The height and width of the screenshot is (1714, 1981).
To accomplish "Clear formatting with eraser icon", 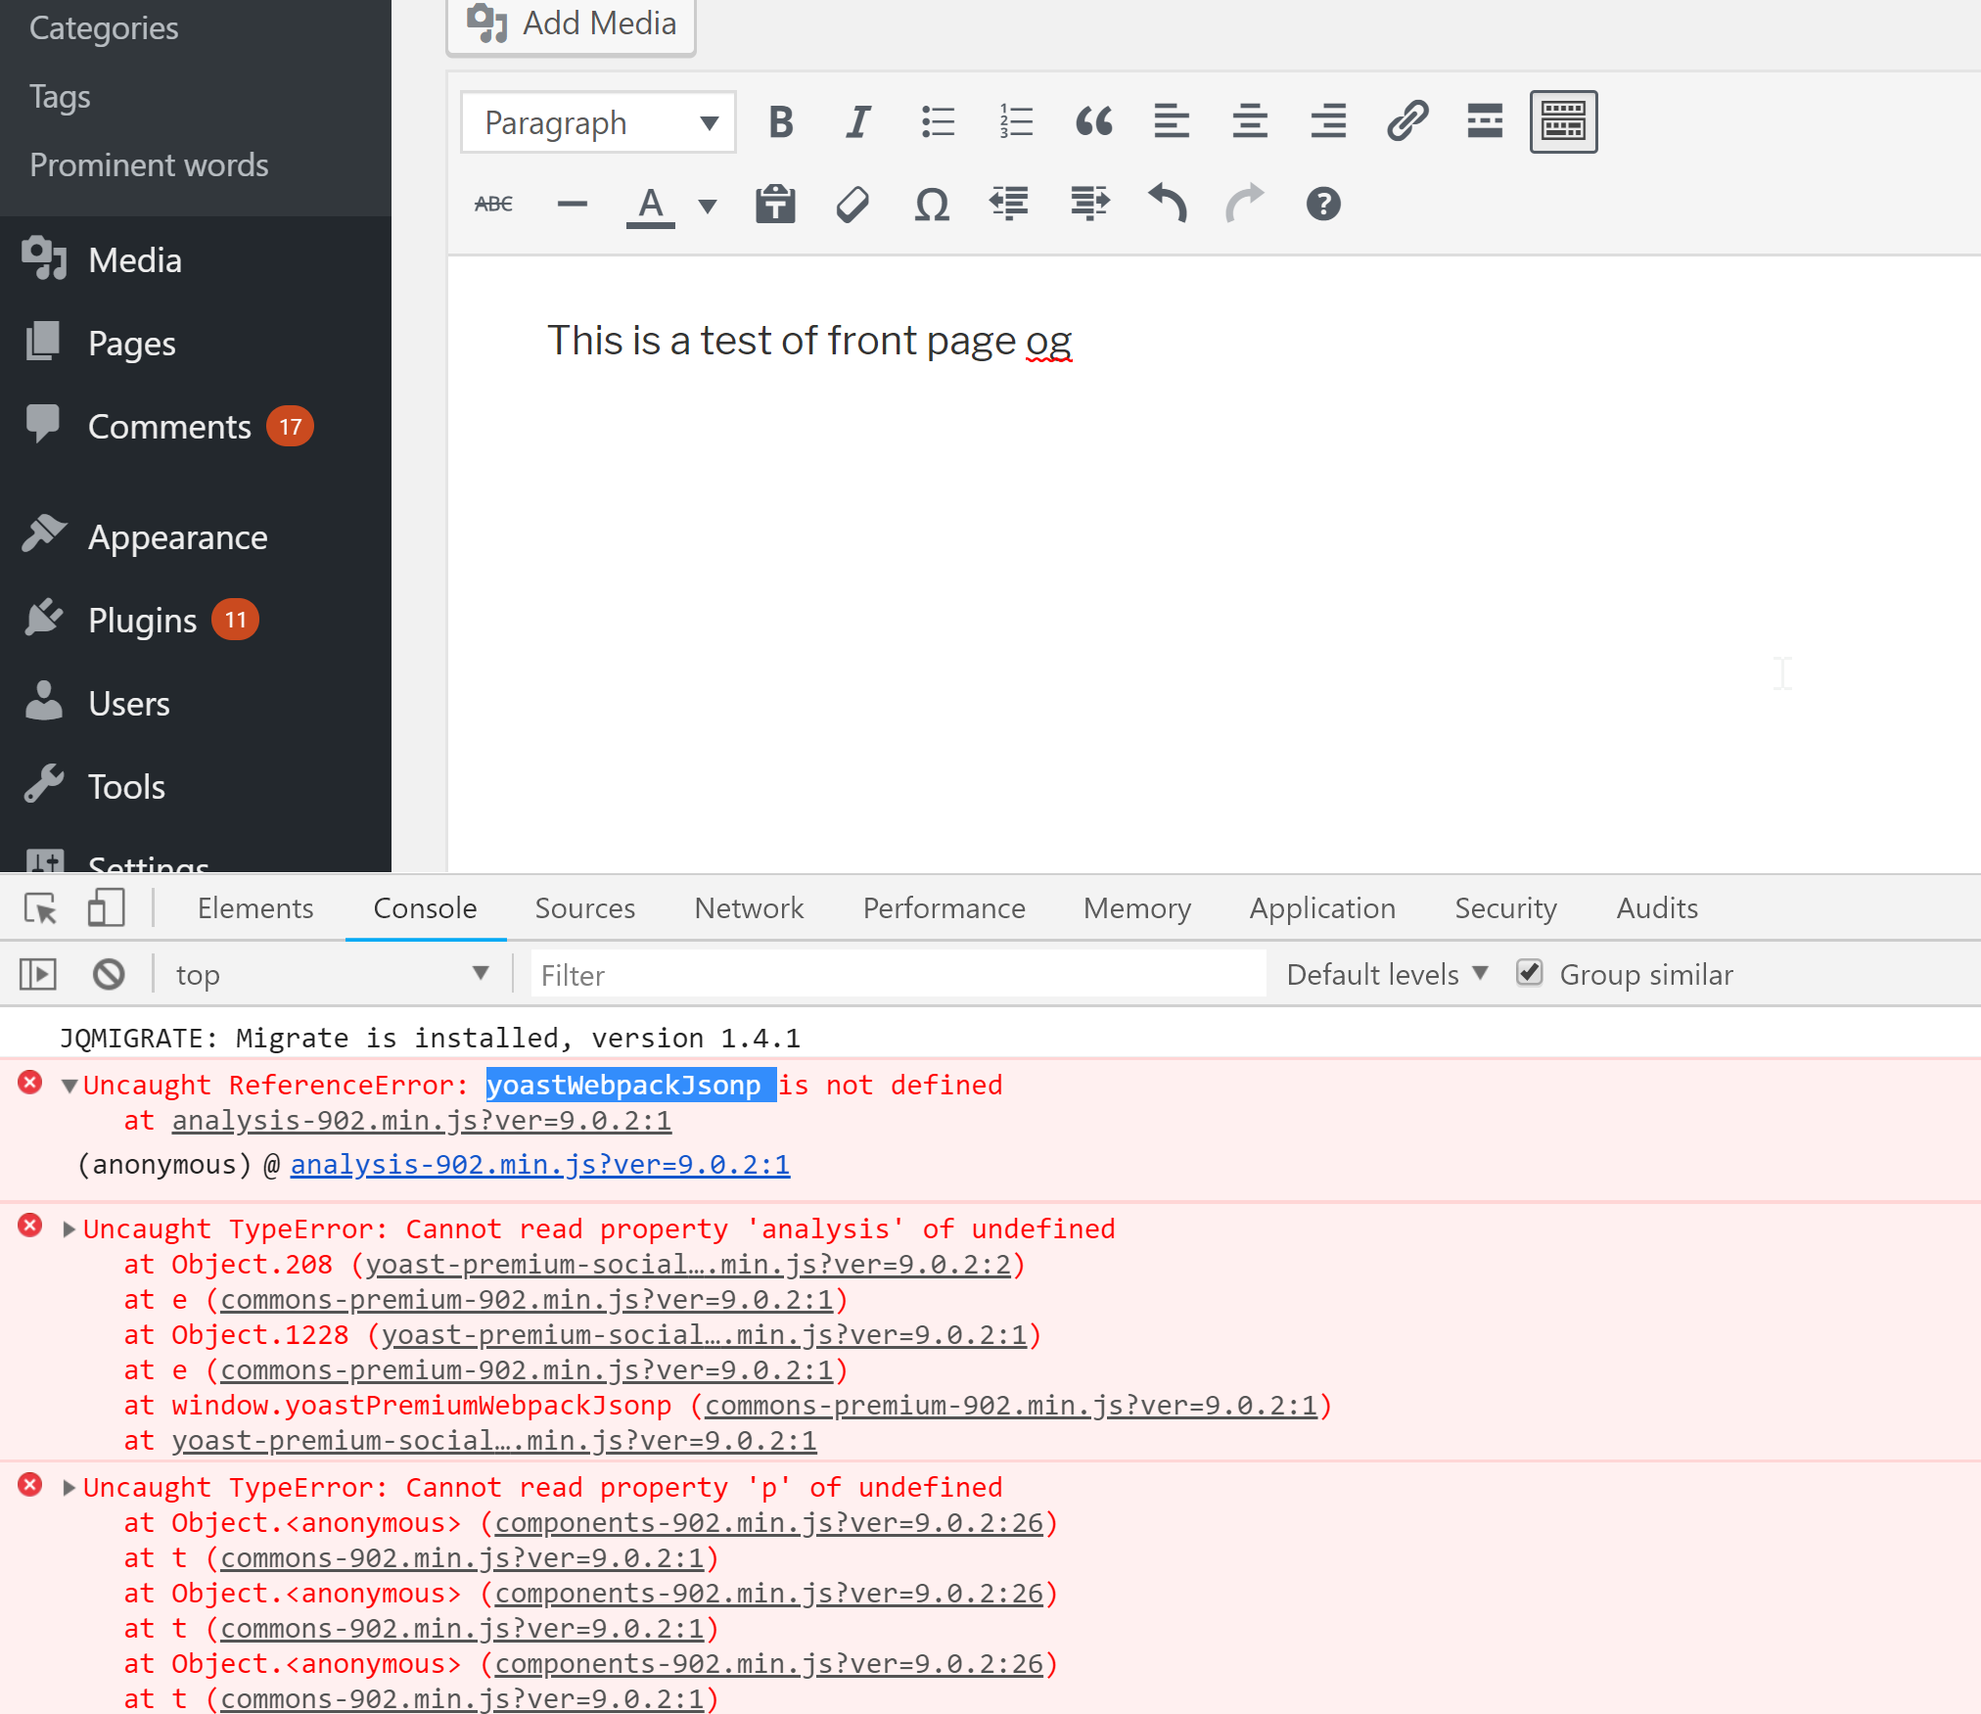I will point(853,205).
